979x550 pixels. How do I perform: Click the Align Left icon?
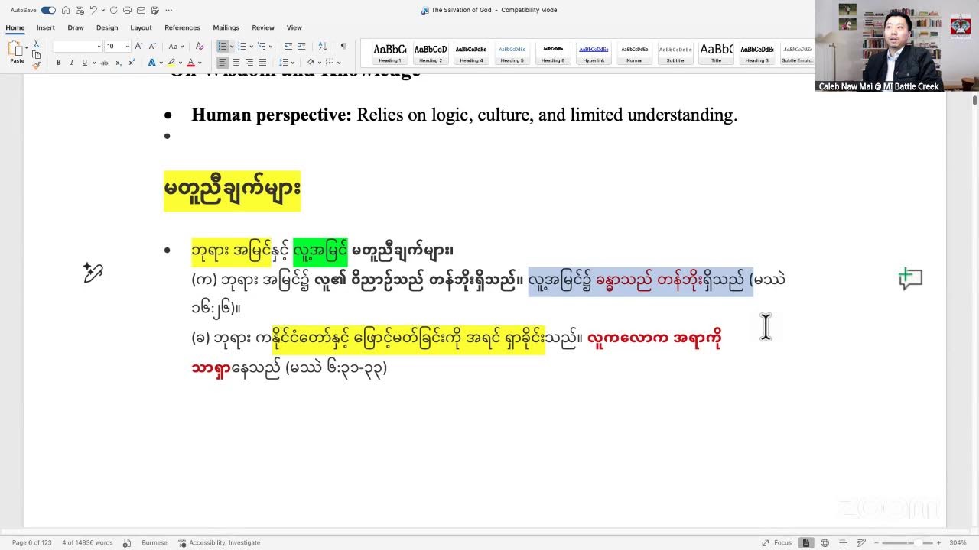pos(222,63)
